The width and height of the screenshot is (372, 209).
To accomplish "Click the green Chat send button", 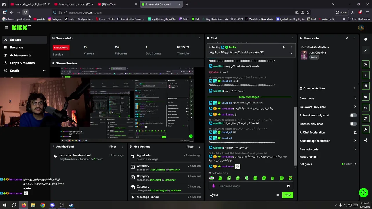I will [x=287, y=195].
